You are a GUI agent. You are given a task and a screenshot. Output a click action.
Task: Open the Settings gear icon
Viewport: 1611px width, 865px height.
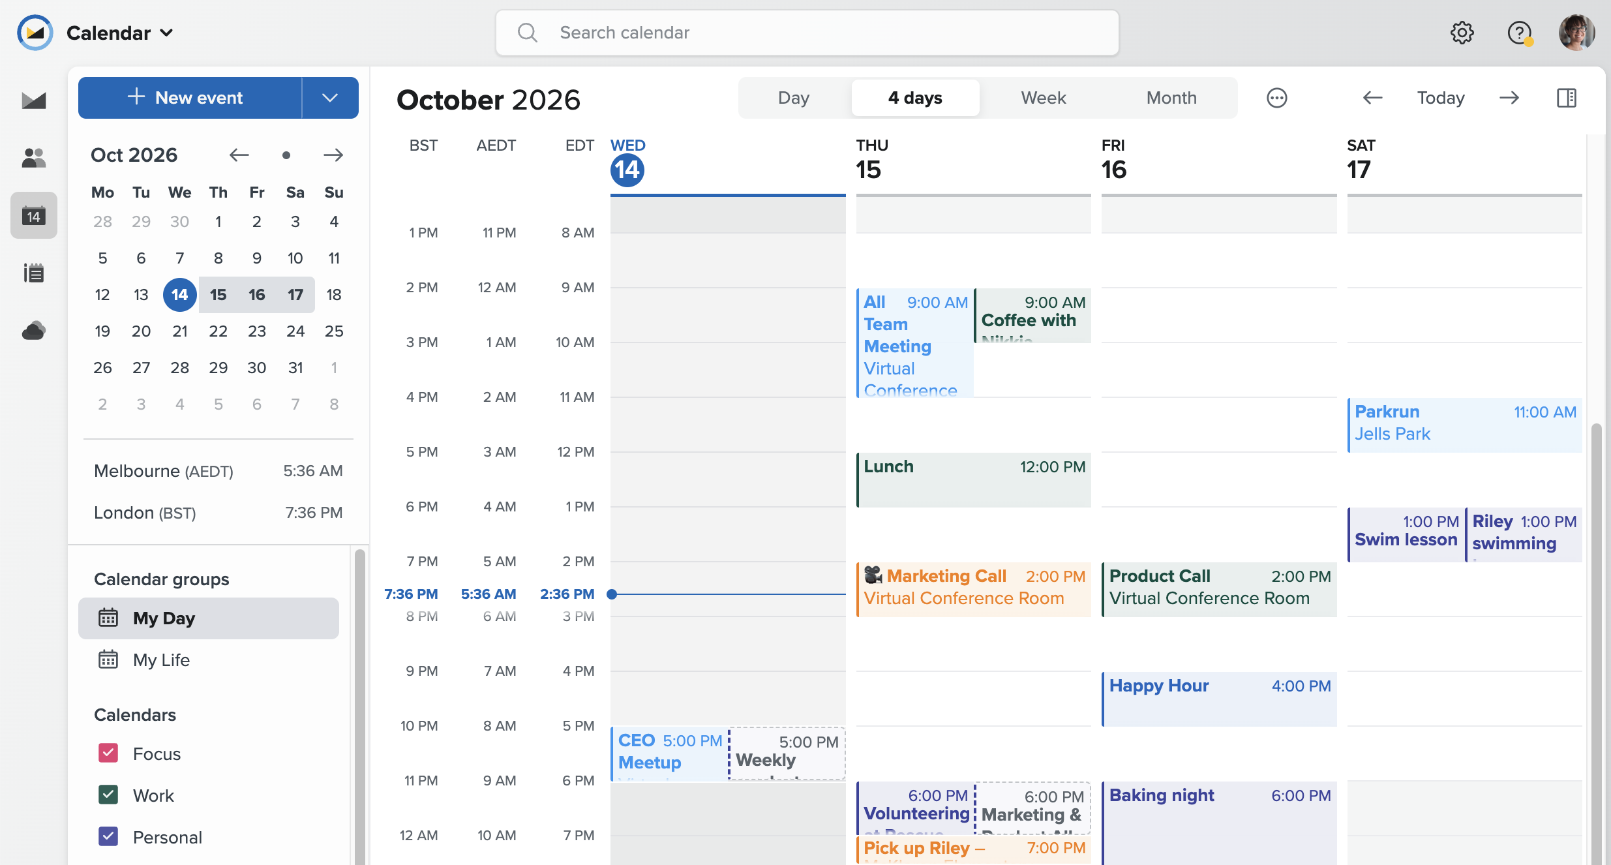point(1462,33)
